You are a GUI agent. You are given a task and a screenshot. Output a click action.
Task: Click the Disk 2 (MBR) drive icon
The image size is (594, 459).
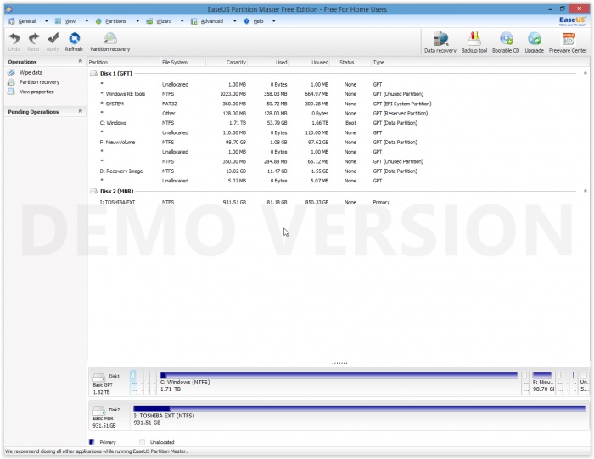click(93, 191)
